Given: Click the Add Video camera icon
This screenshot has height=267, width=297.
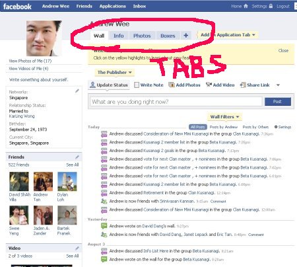Looking at the screenshot, I should [x=209, y=85].
